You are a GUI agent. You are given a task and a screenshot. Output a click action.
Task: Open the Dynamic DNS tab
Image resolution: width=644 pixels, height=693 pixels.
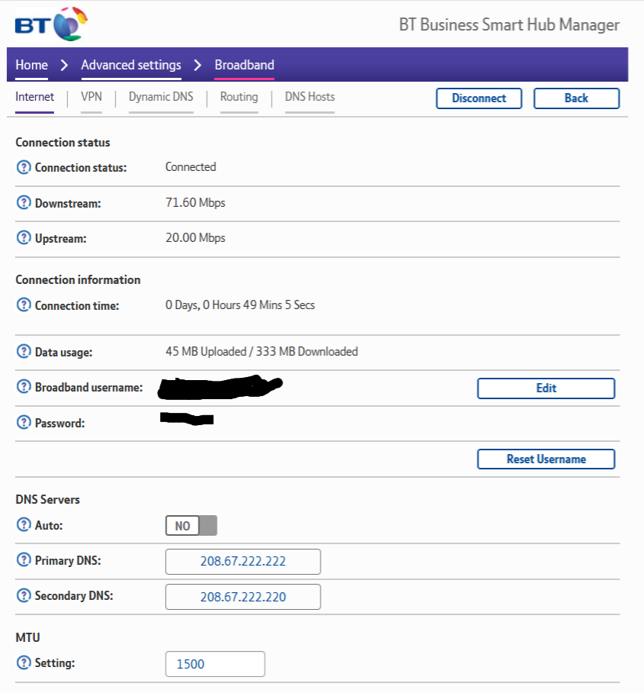pyautogui.click(x=160, y=97)
